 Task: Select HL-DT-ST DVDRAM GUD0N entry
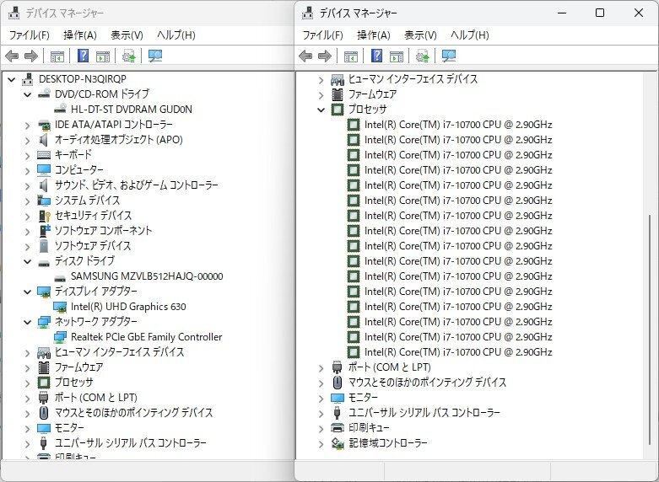pyautogui.click(x=131, y=110)
